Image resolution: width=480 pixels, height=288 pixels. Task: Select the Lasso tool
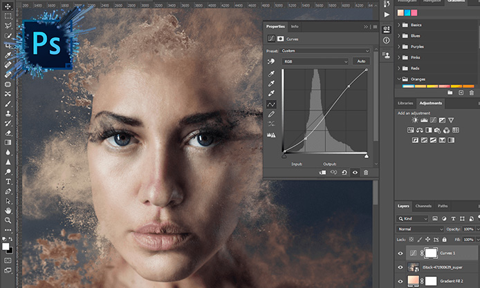(8, 26)
